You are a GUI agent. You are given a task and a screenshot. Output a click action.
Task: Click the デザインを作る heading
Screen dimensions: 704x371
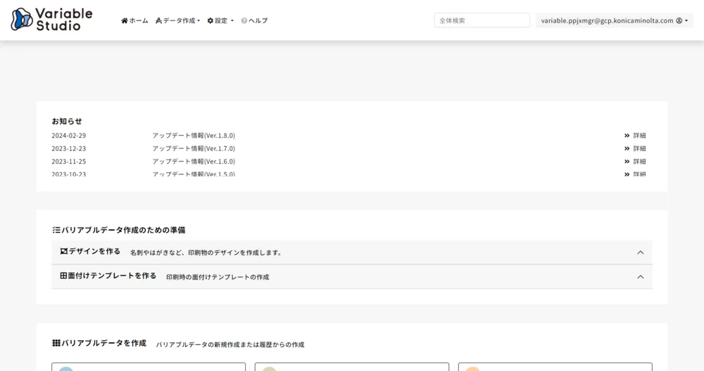94,252
